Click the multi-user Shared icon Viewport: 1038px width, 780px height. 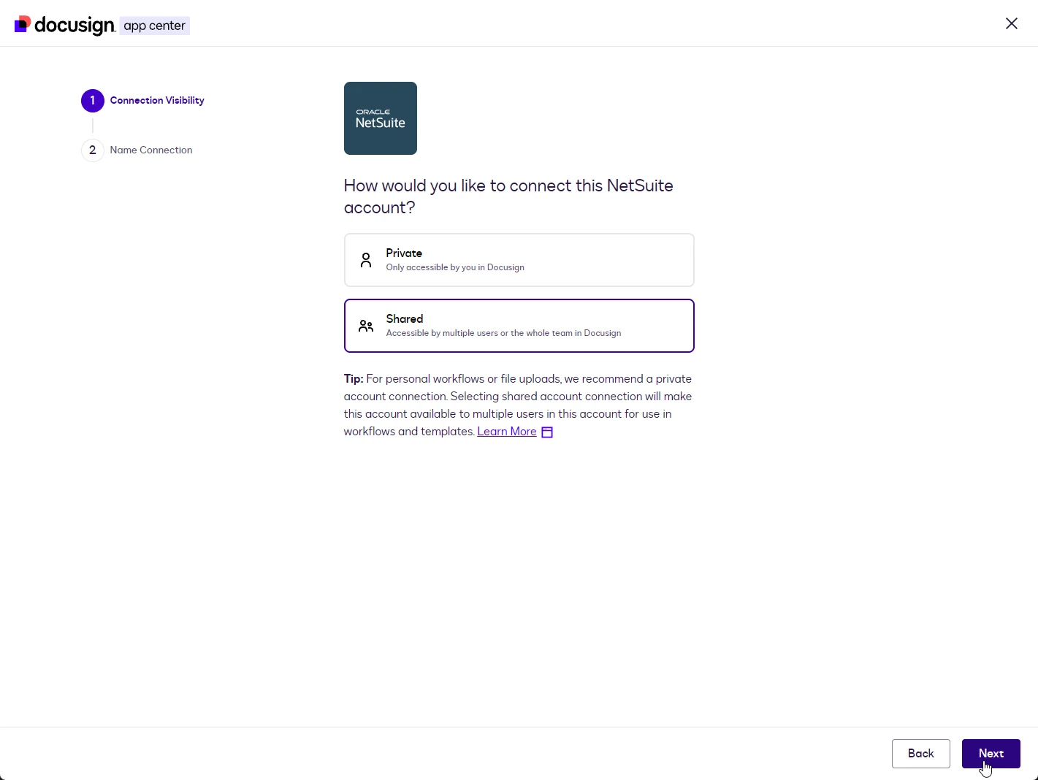[366, 326]
